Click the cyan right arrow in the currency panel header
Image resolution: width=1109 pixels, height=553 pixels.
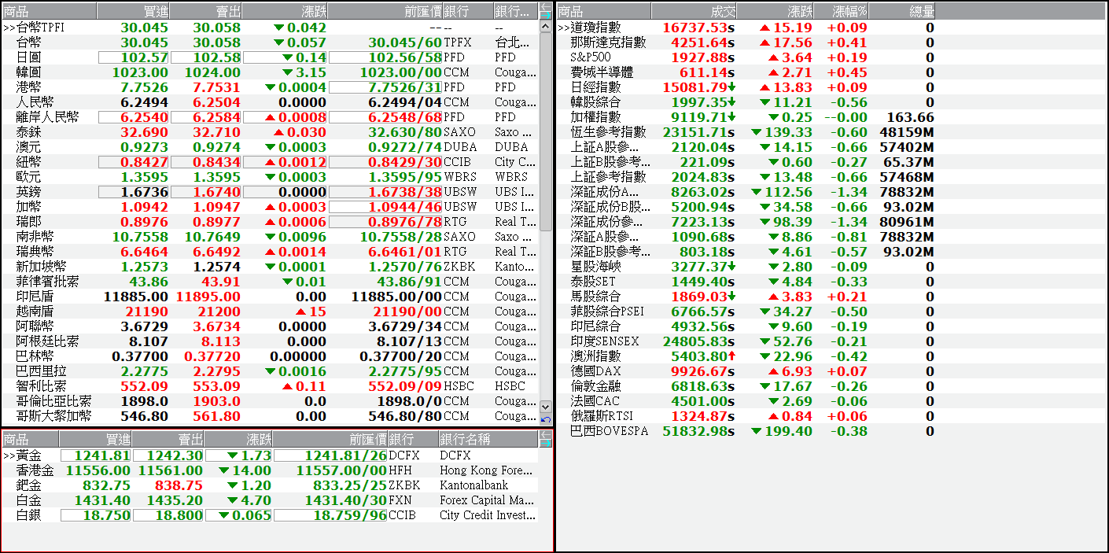tap(547, 14)
